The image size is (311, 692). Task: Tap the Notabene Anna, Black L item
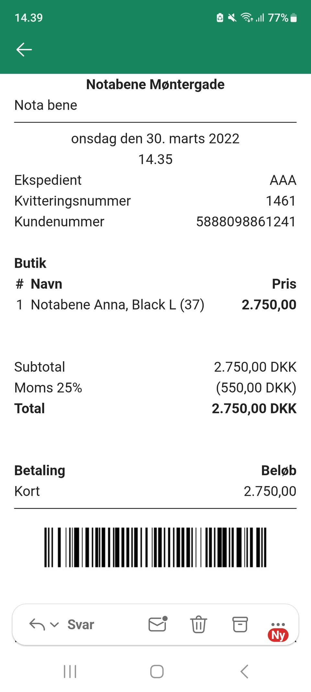point(117,305)
